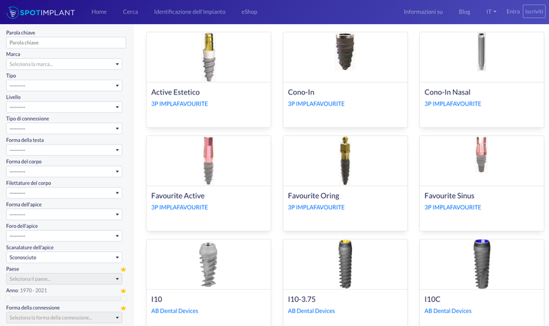This screenshot has width=549, height=326.
Task: Click the star icon next to Anno
Action: click(x=124, y=290)
